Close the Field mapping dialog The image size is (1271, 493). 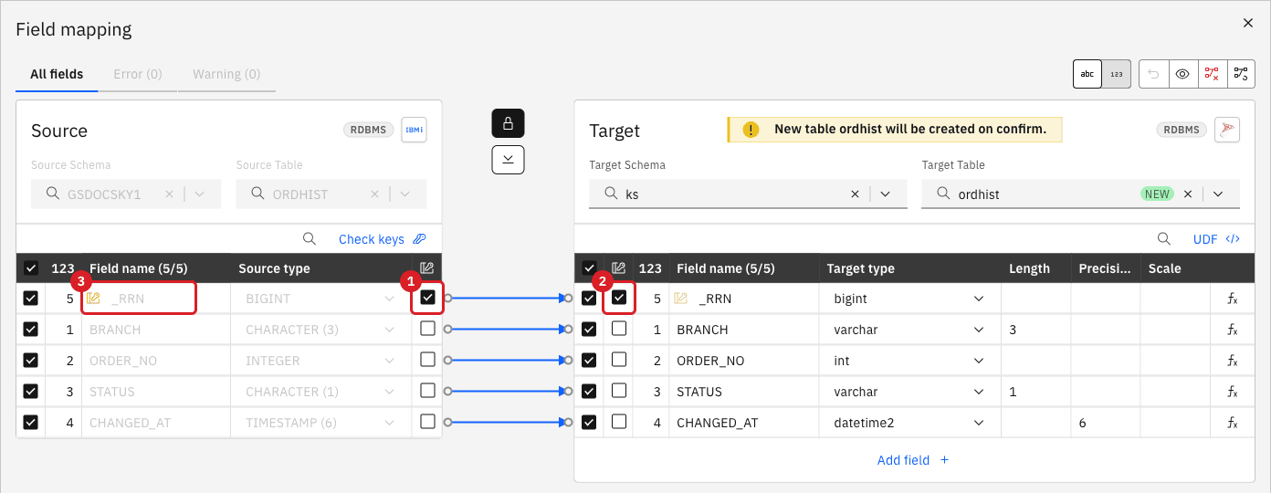pos(1248,23)
